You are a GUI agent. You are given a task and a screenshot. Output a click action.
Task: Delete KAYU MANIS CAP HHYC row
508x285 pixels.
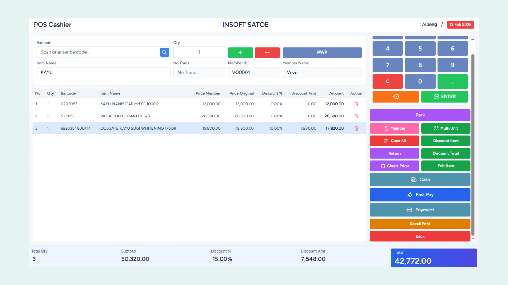(356, 104)
